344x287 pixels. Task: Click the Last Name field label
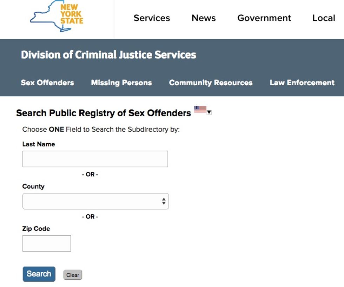(x=39, y=144)
